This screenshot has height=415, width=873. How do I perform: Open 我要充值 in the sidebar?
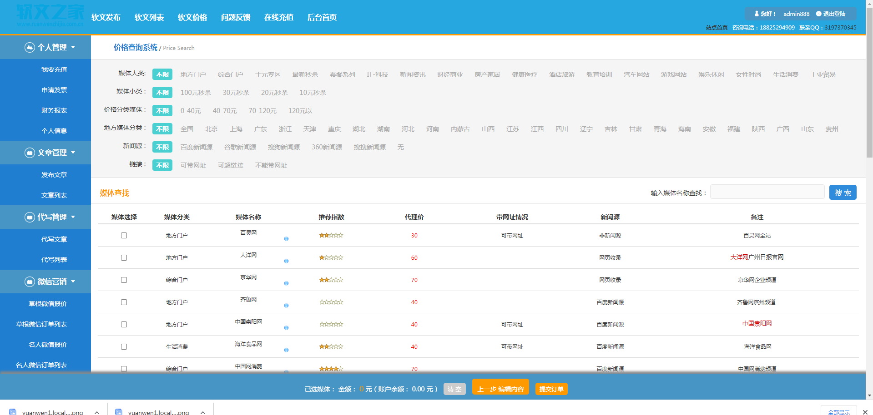[54, 69]
